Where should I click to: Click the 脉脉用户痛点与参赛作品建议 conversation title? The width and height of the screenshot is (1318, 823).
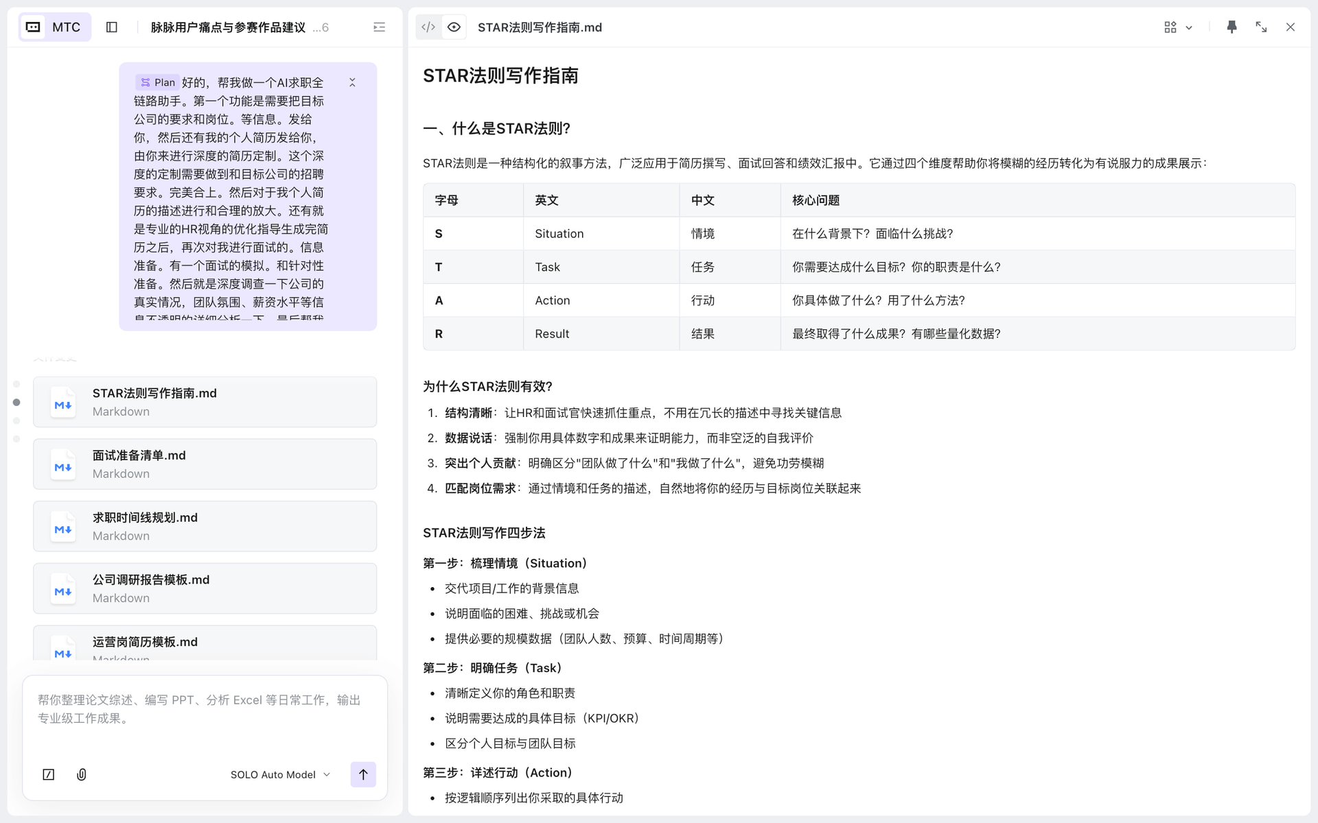click(x=228, y=27)
